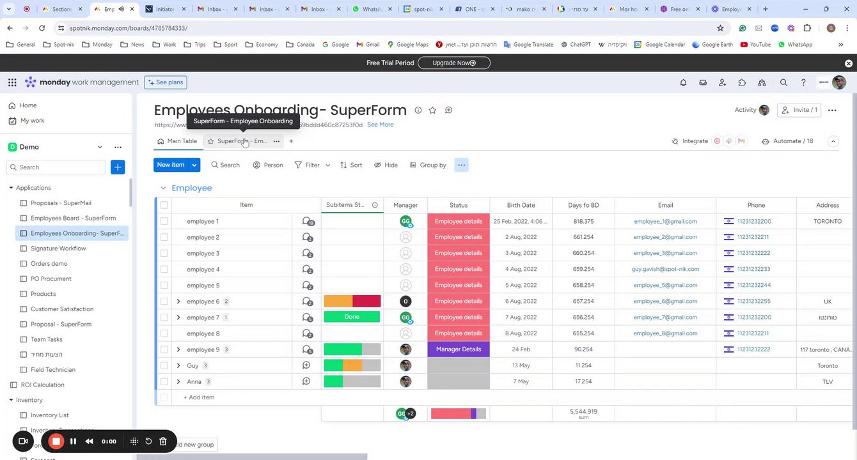This screenshot has width=857, height=460.
Task: Click Invite / 1 button
Action: pyautogui.click(x=799, y=110)
